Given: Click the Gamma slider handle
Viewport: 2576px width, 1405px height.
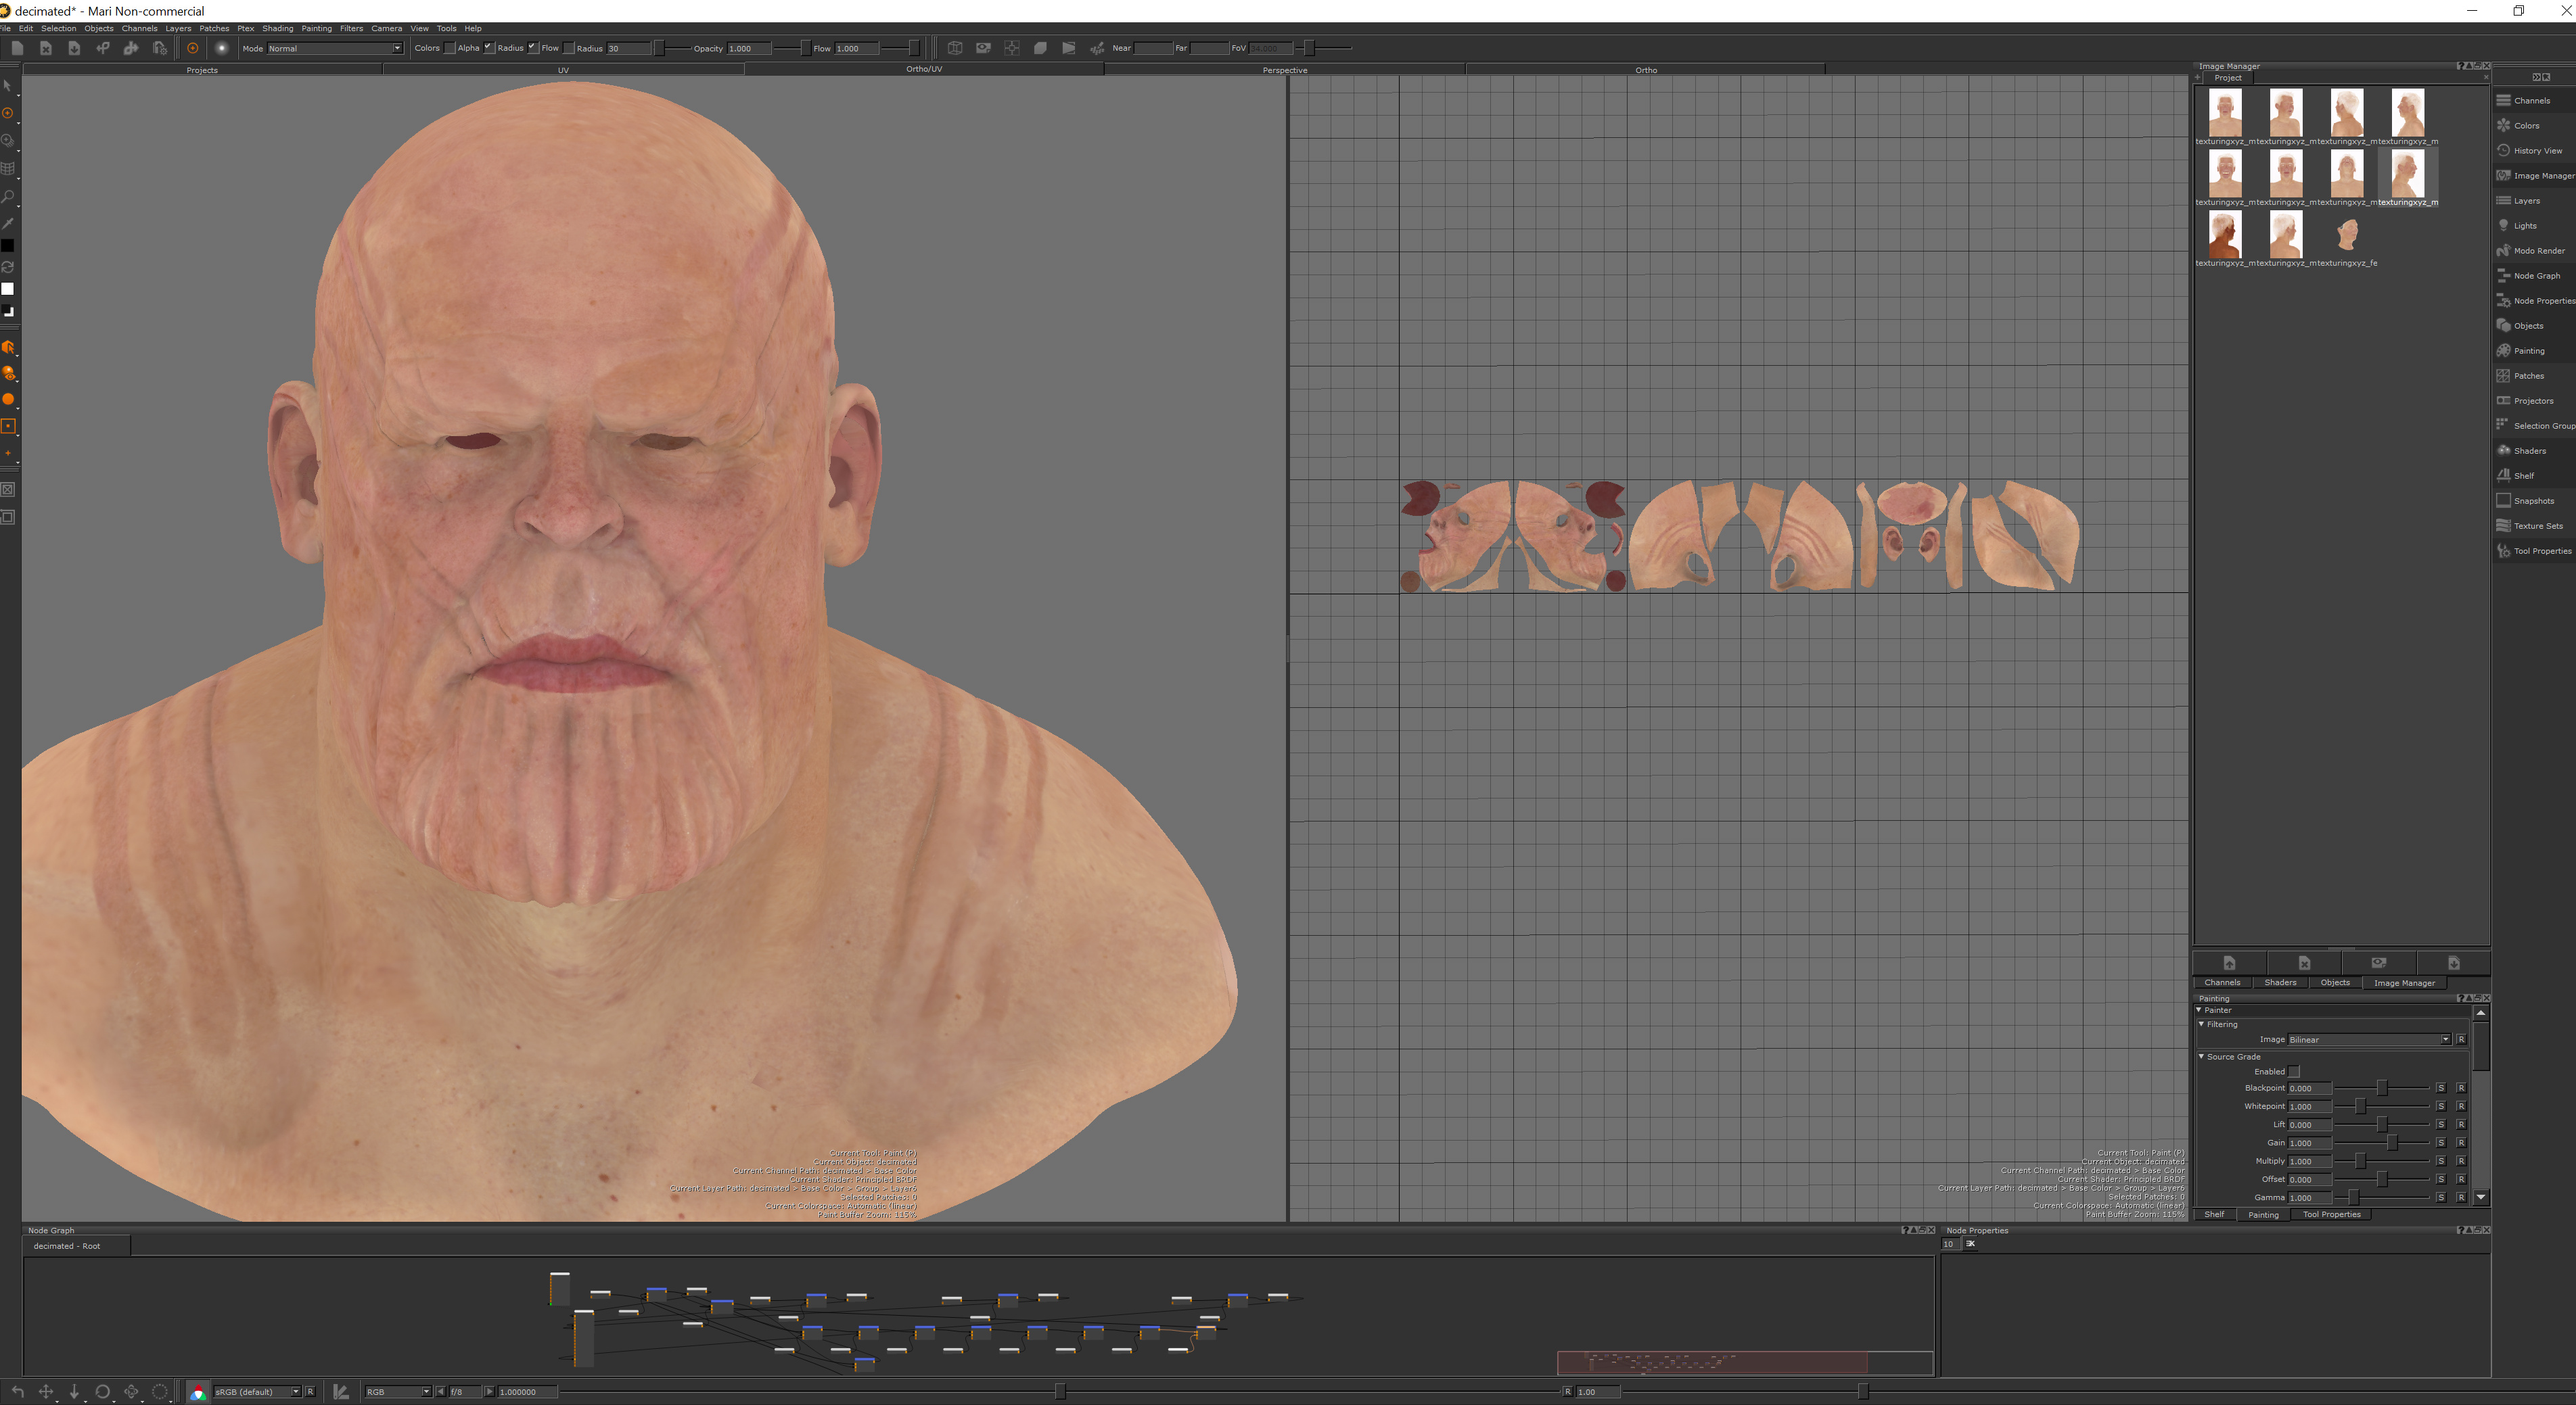Looking at the screenshot, I should [x=2353, y=1197].
